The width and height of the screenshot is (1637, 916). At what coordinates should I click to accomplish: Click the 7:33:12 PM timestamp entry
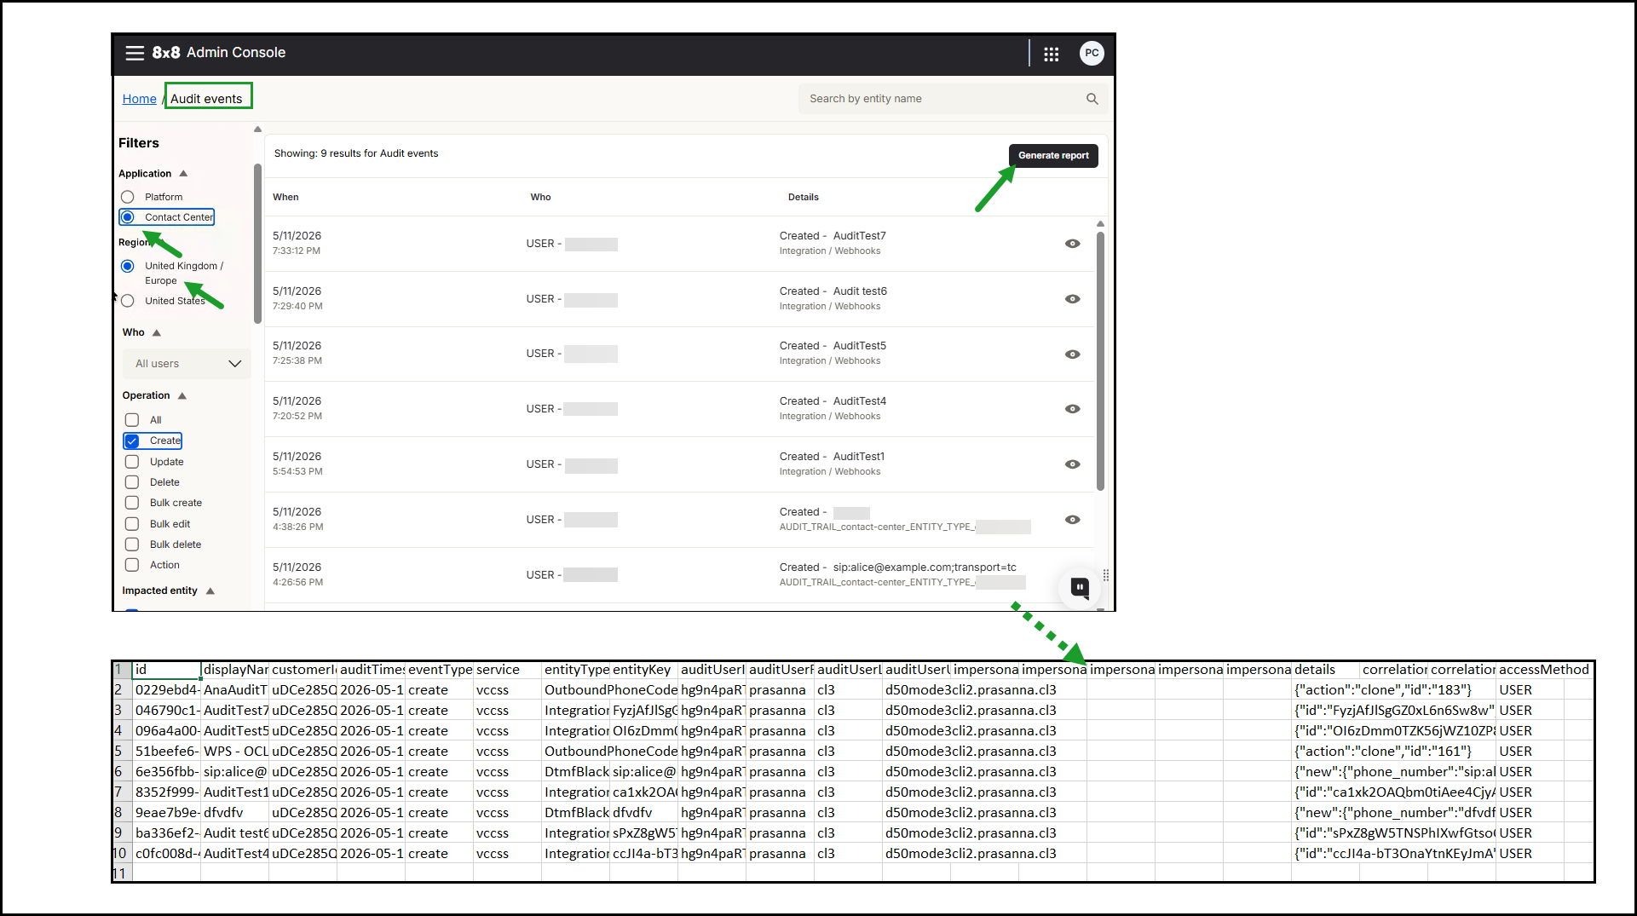297,251
